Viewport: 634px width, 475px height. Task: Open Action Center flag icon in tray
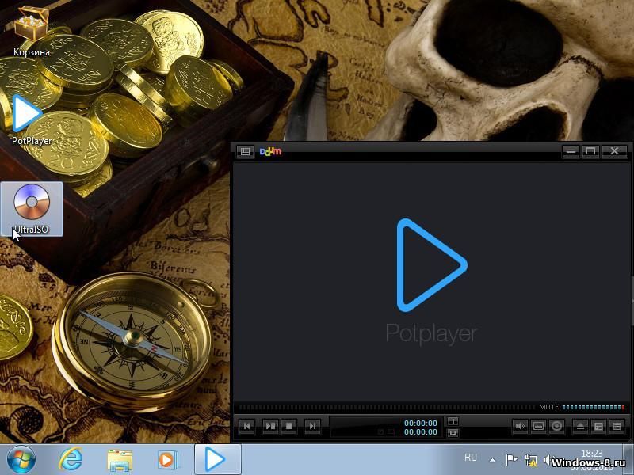pos(511,459)
